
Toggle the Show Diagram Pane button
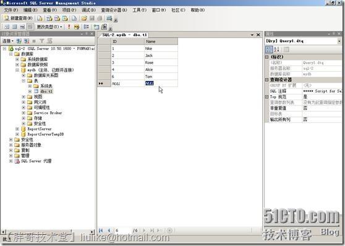(x=7, y=27)
